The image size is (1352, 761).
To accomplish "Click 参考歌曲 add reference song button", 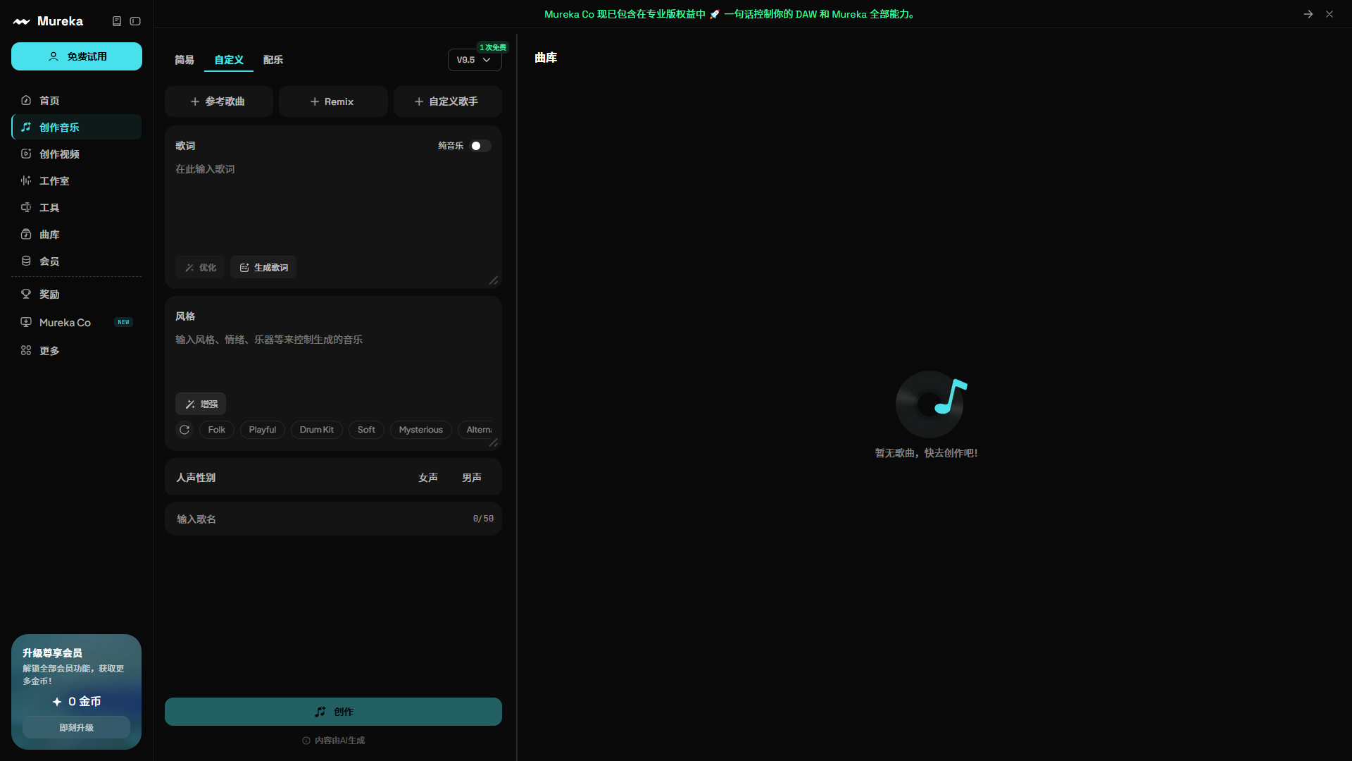I will point(219,101).
